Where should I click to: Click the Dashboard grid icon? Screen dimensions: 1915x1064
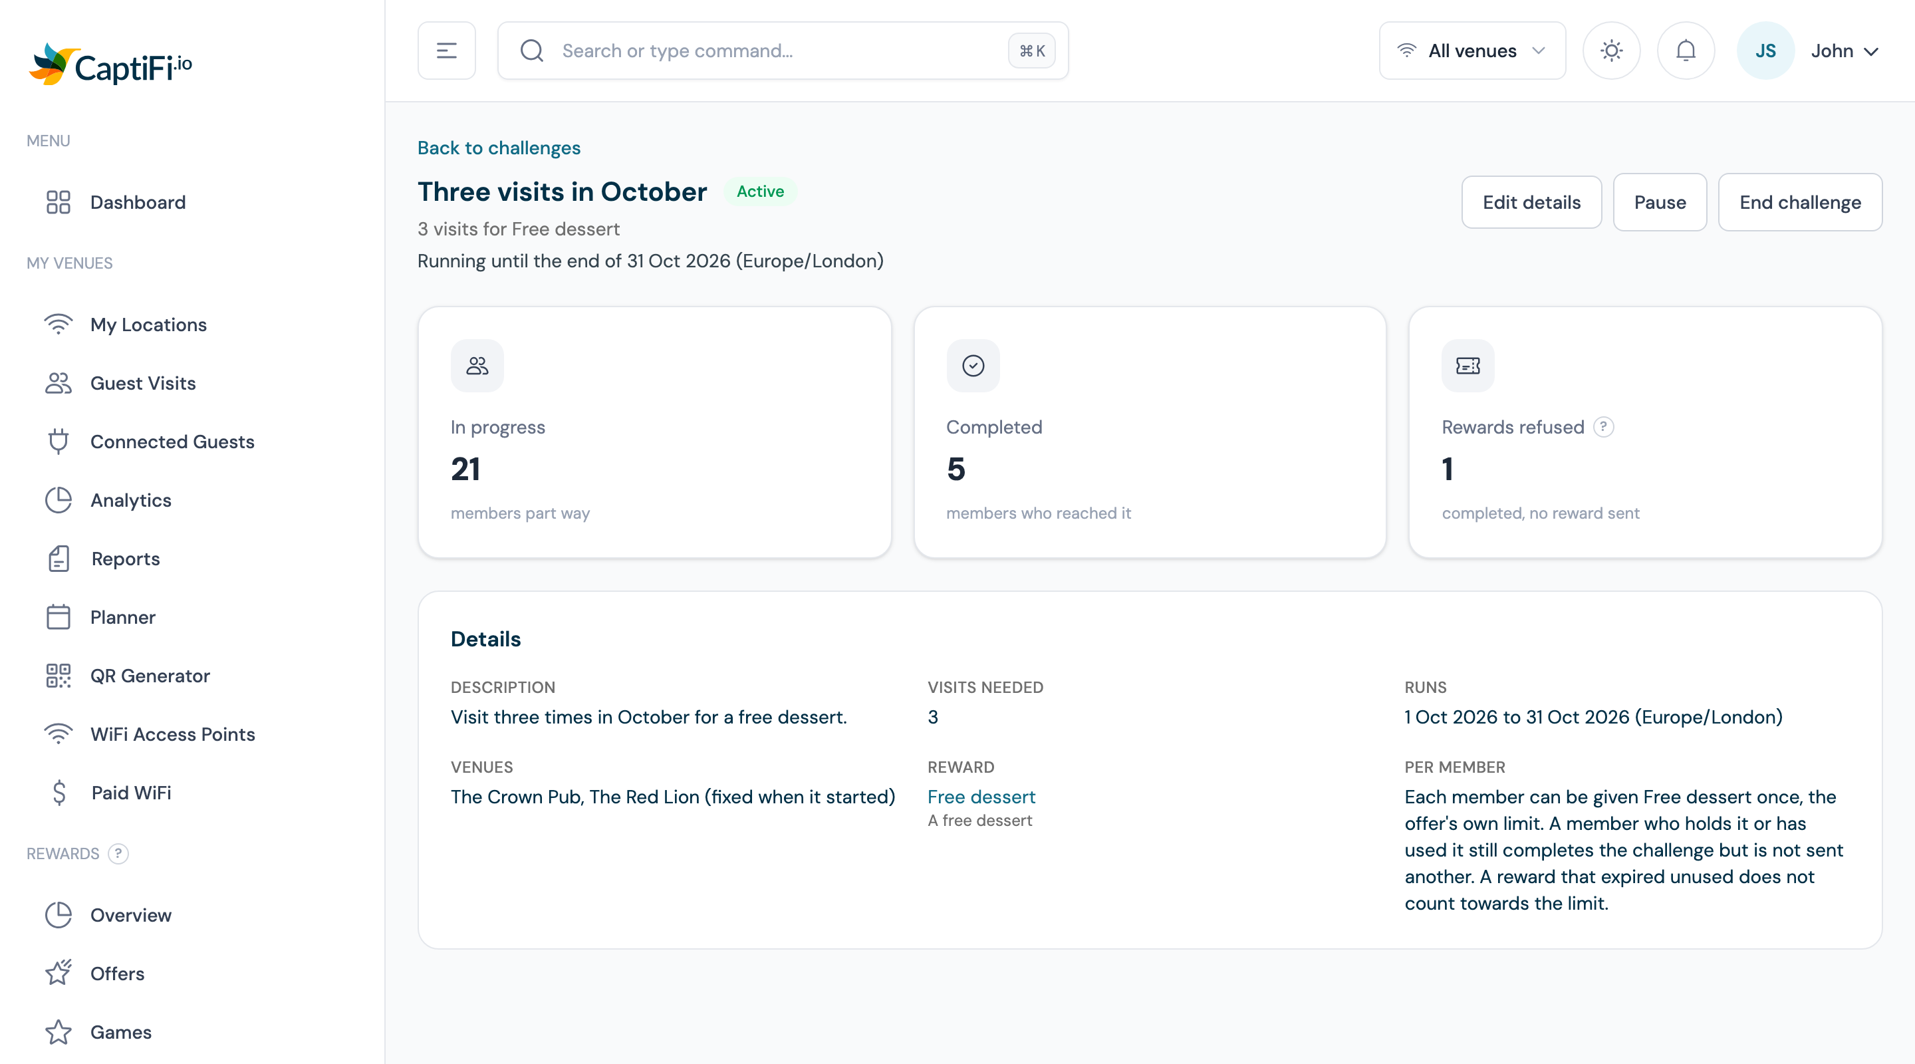58,202
